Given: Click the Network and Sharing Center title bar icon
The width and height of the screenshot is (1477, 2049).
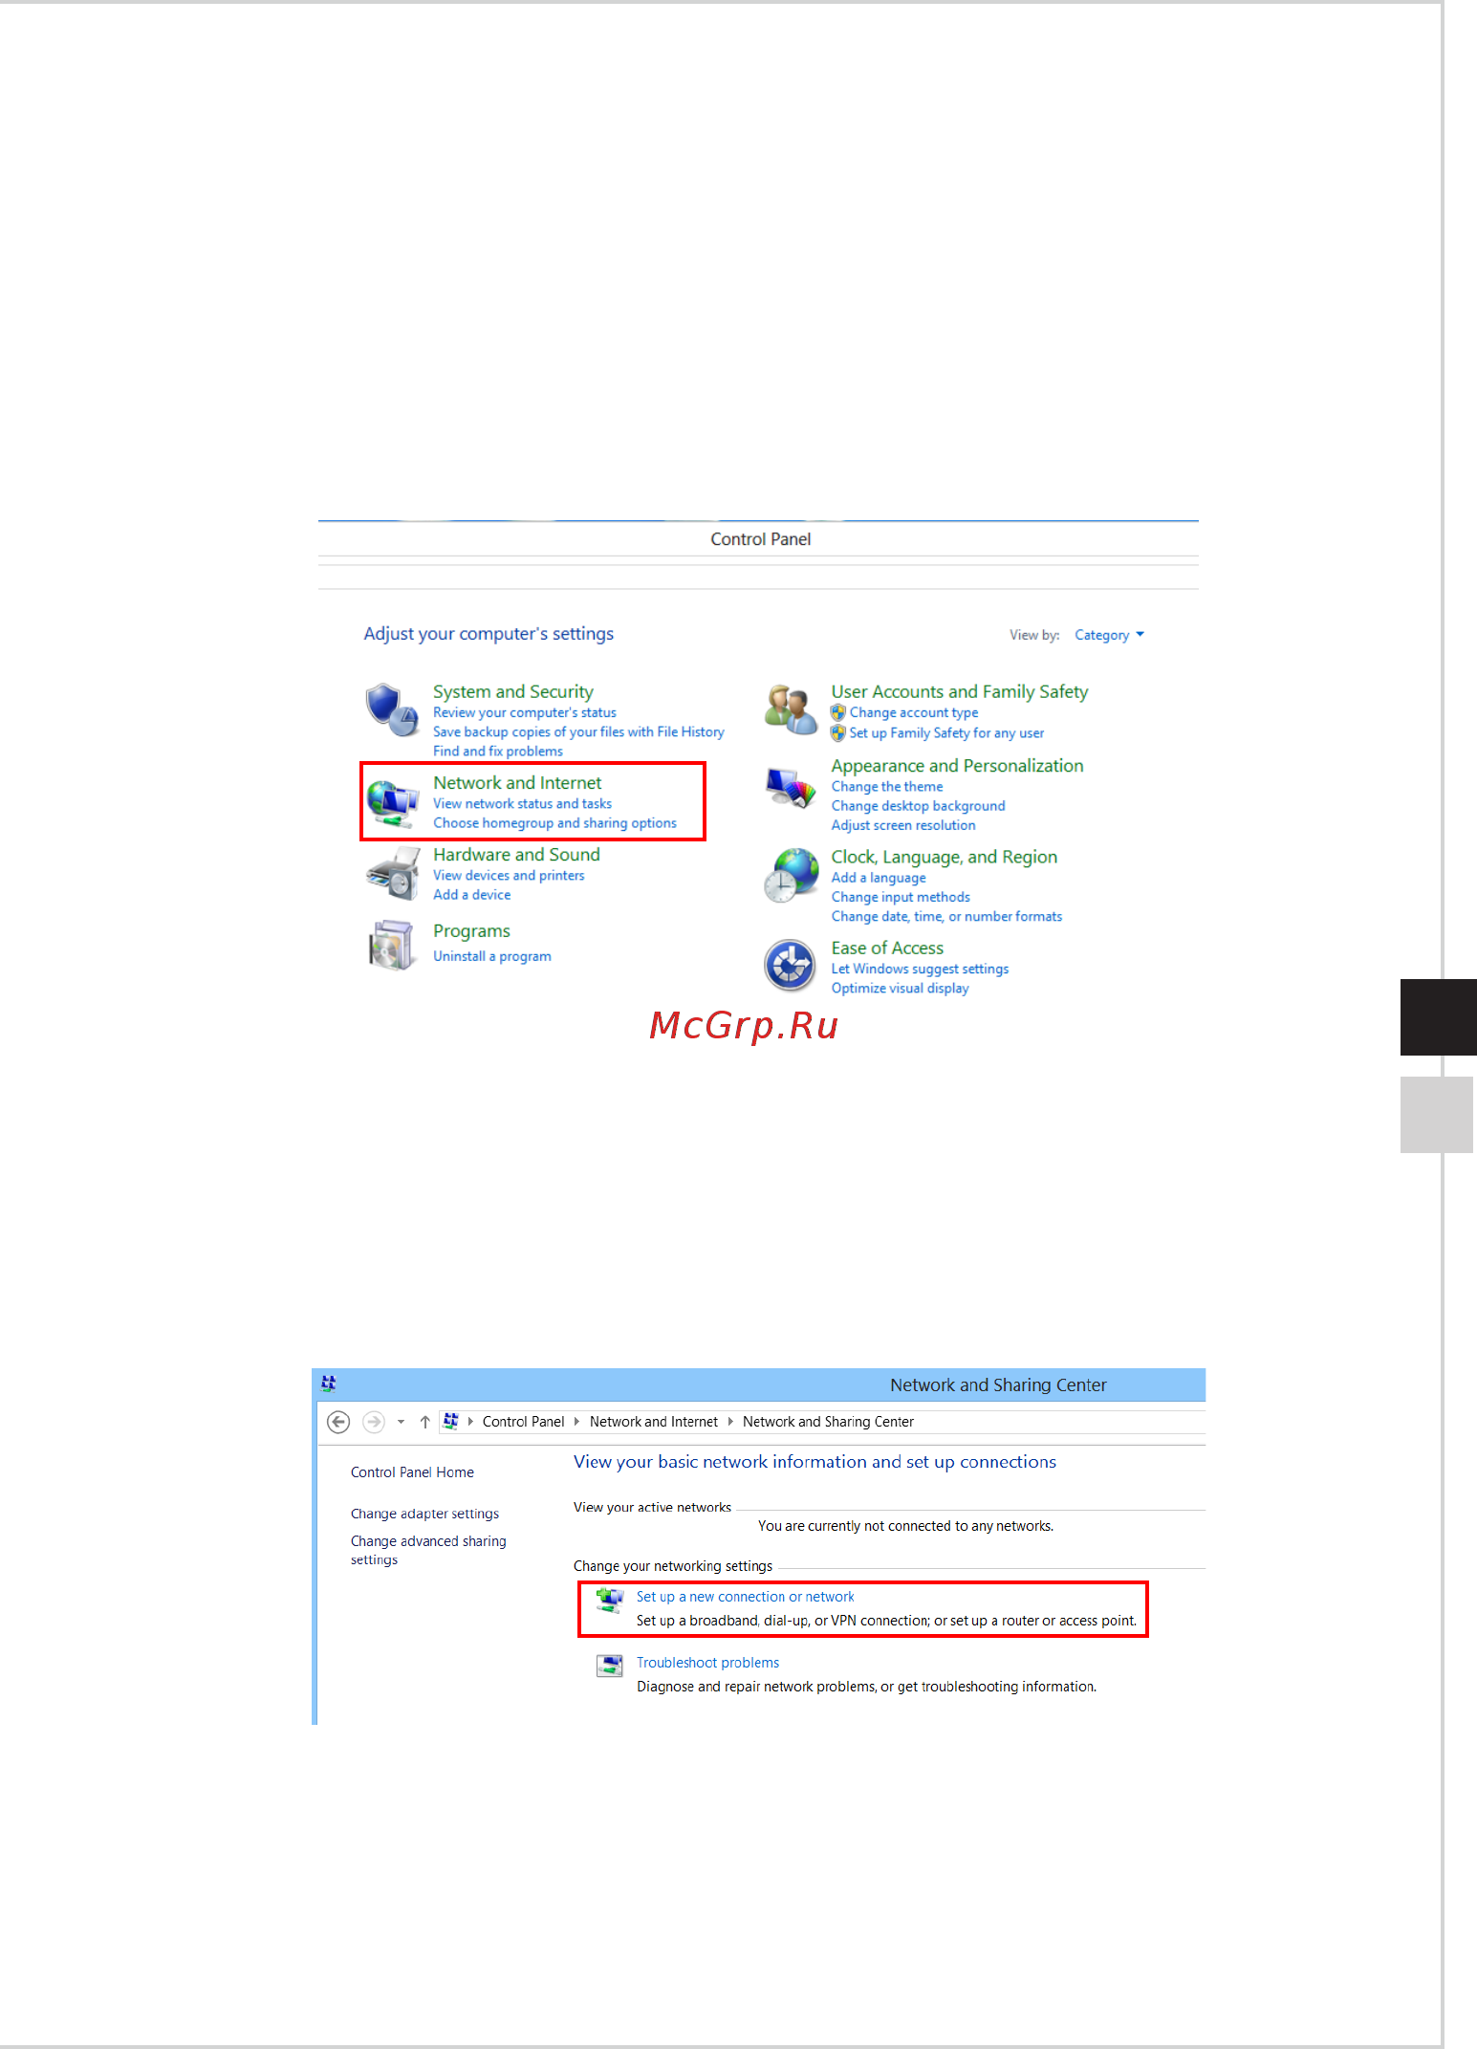Looking at the screenshot, I should (x=329, y=1384).
